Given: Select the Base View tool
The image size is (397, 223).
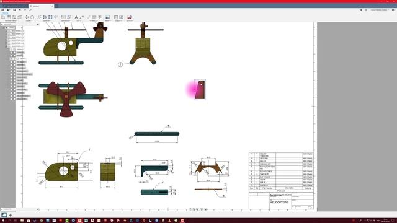Looking at the screenshot, I should pos(3,17).
